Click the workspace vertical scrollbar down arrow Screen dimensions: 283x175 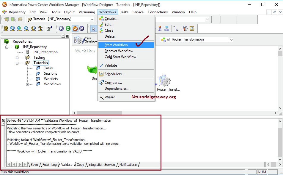tap(280, 108)
